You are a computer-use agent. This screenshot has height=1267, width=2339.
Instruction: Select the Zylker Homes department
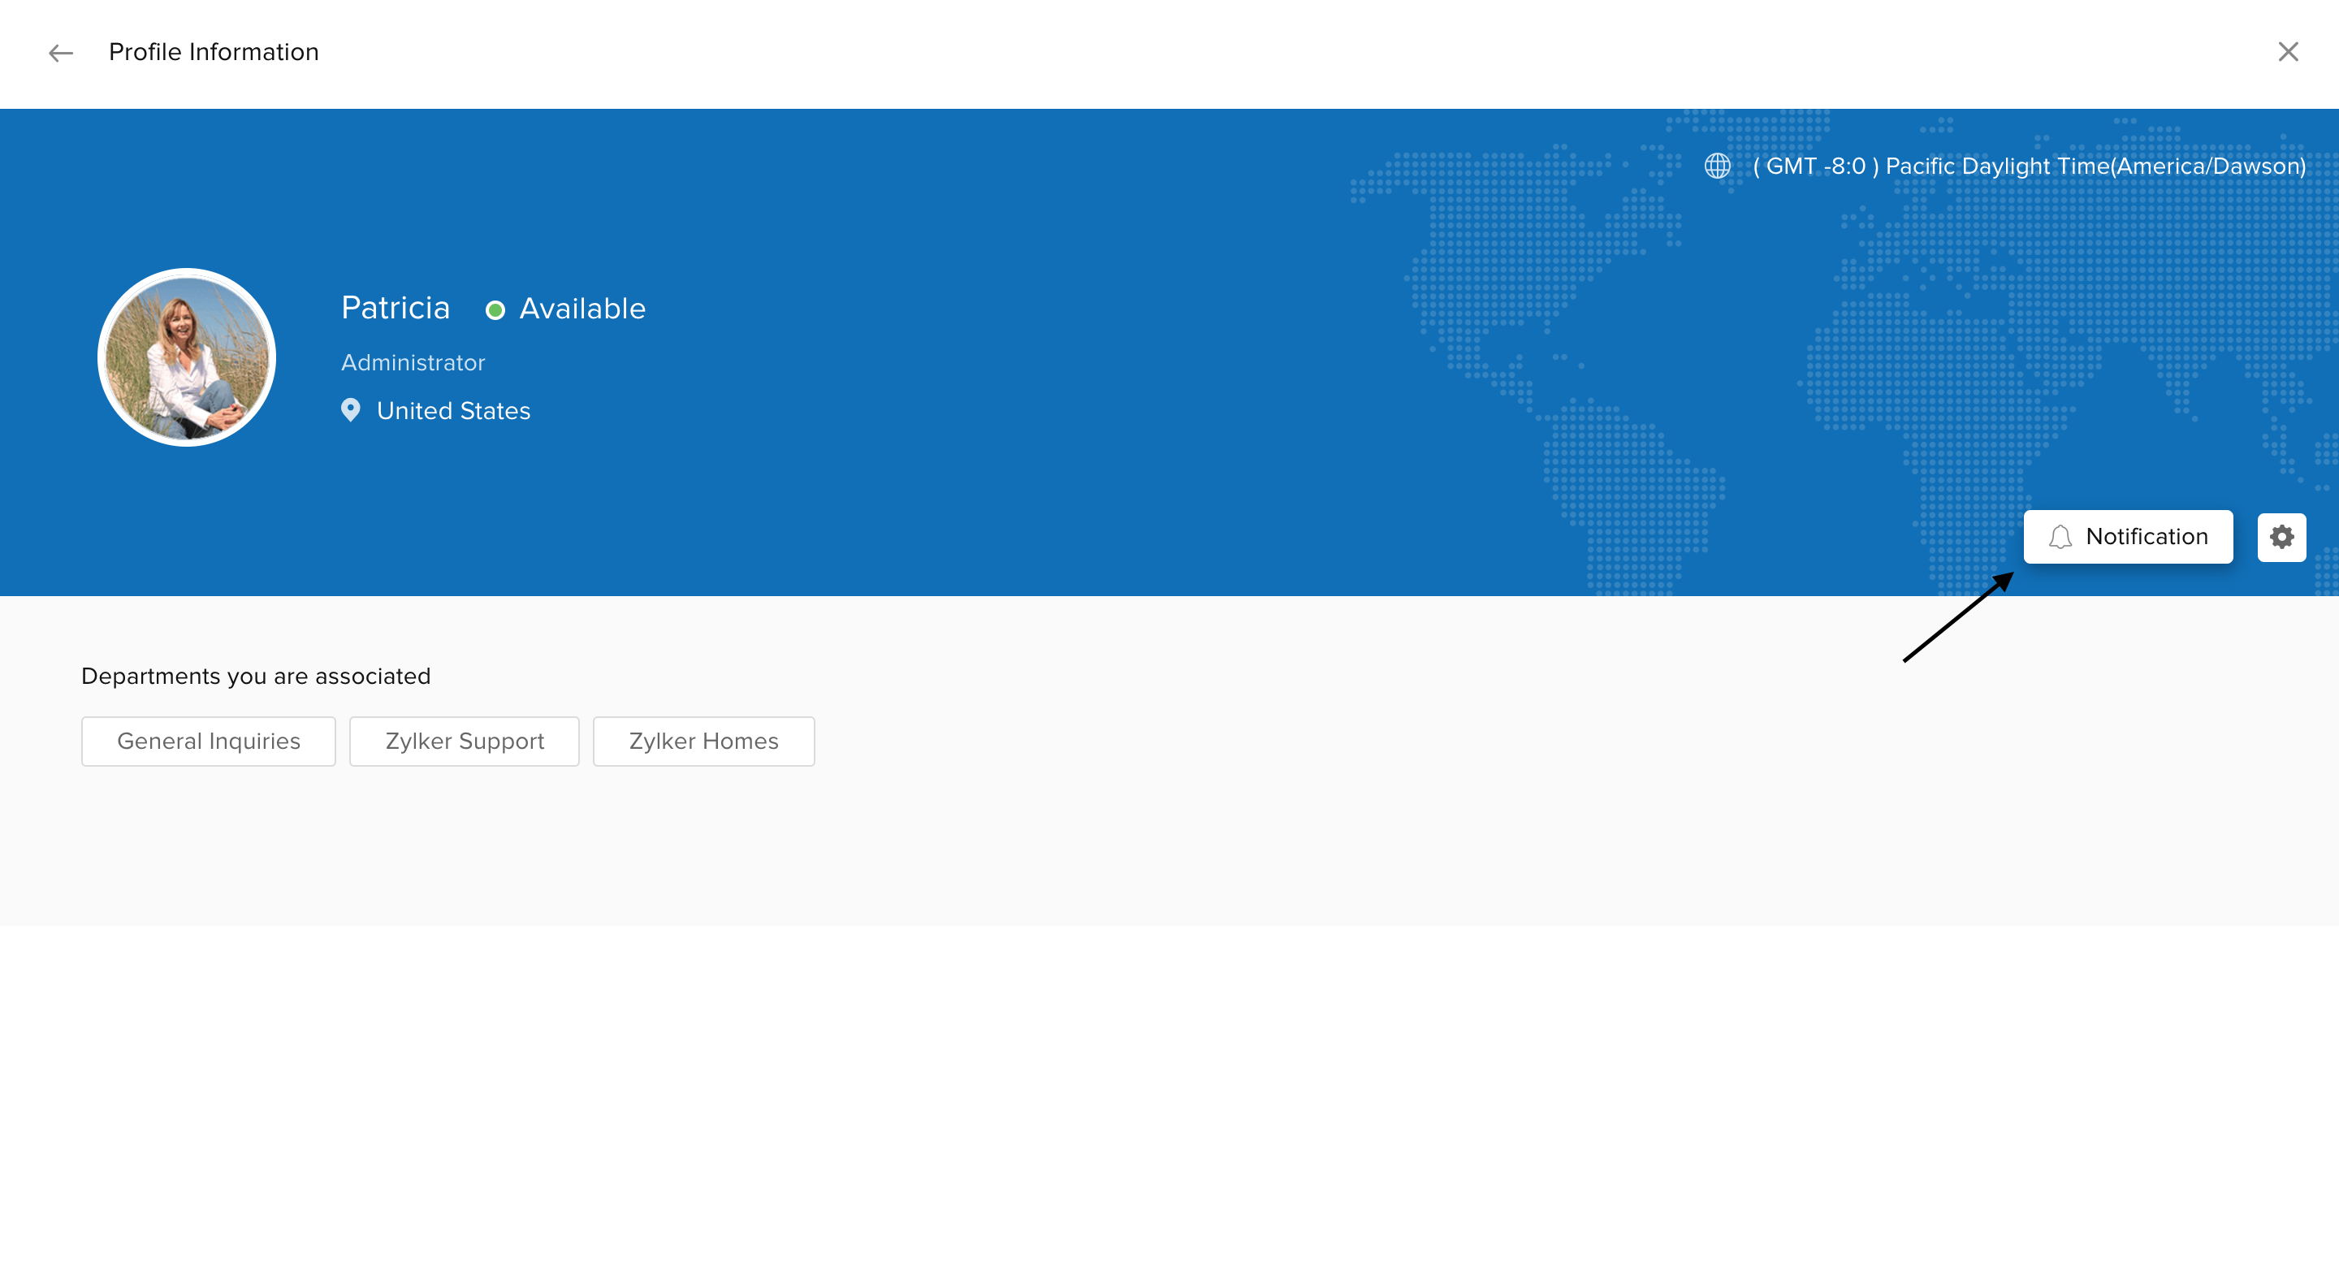point(703,742)
